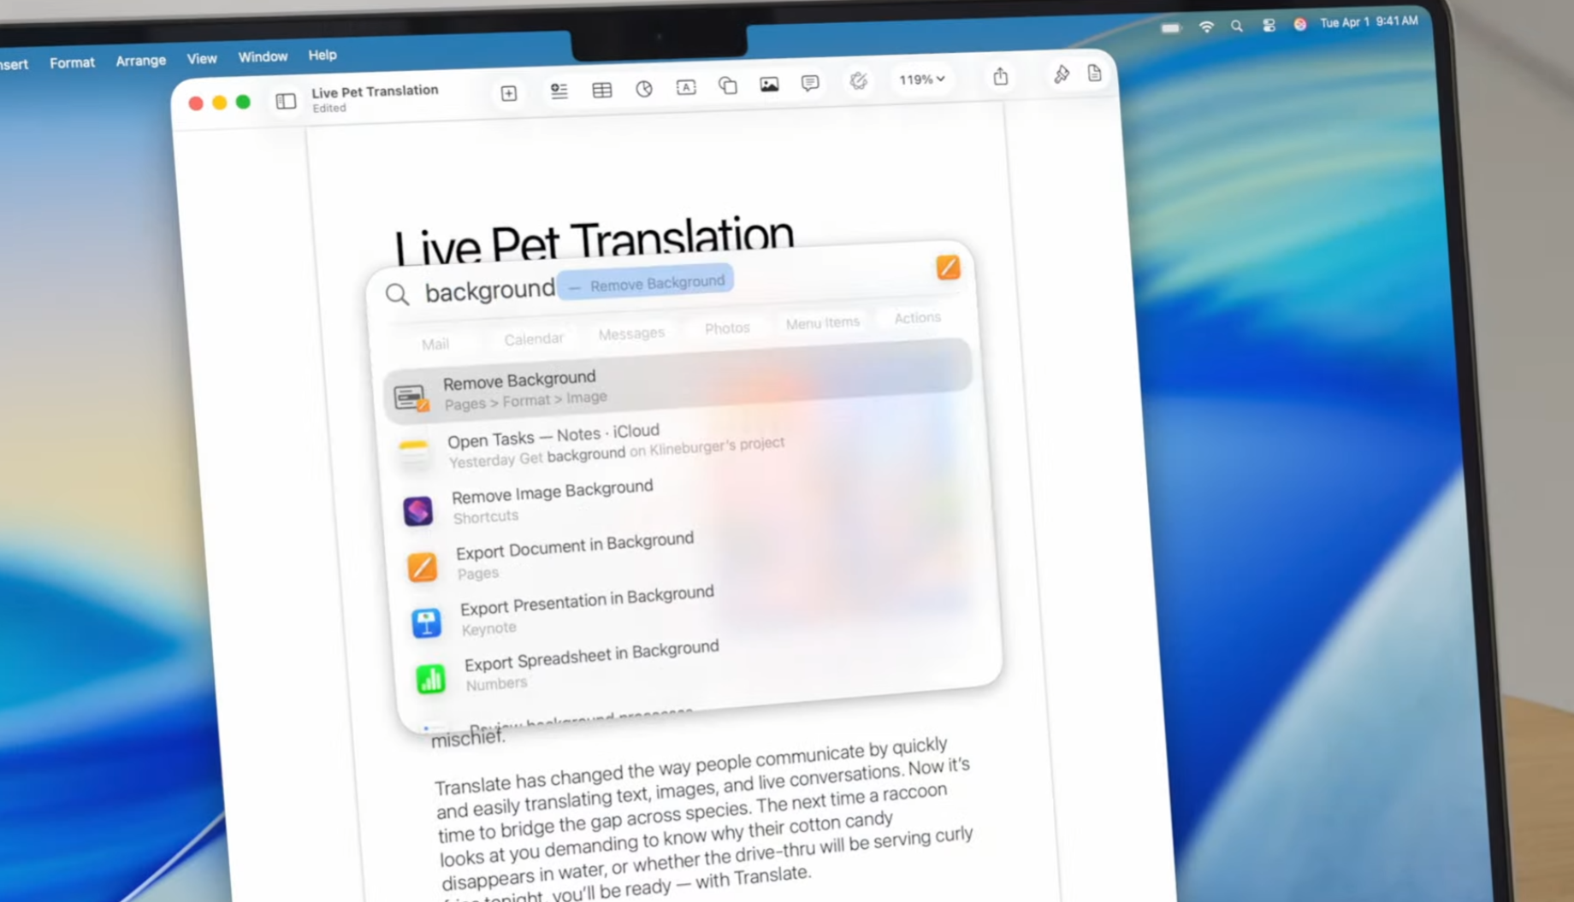Filter Spotlight results by Actions
Viewport: 1574px width, 902px height.
[917, 317]
